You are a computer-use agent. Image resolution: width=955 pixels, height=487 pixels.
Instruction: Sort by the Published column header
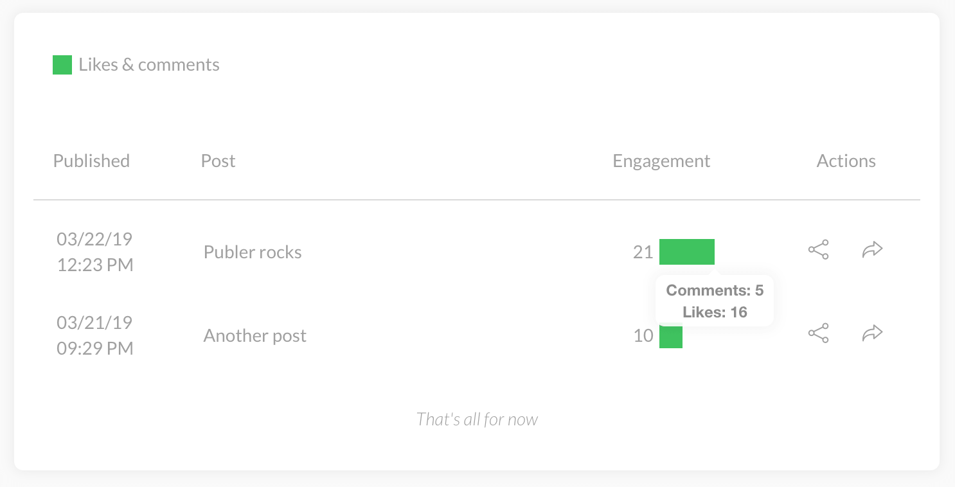(x=91, y=161)
